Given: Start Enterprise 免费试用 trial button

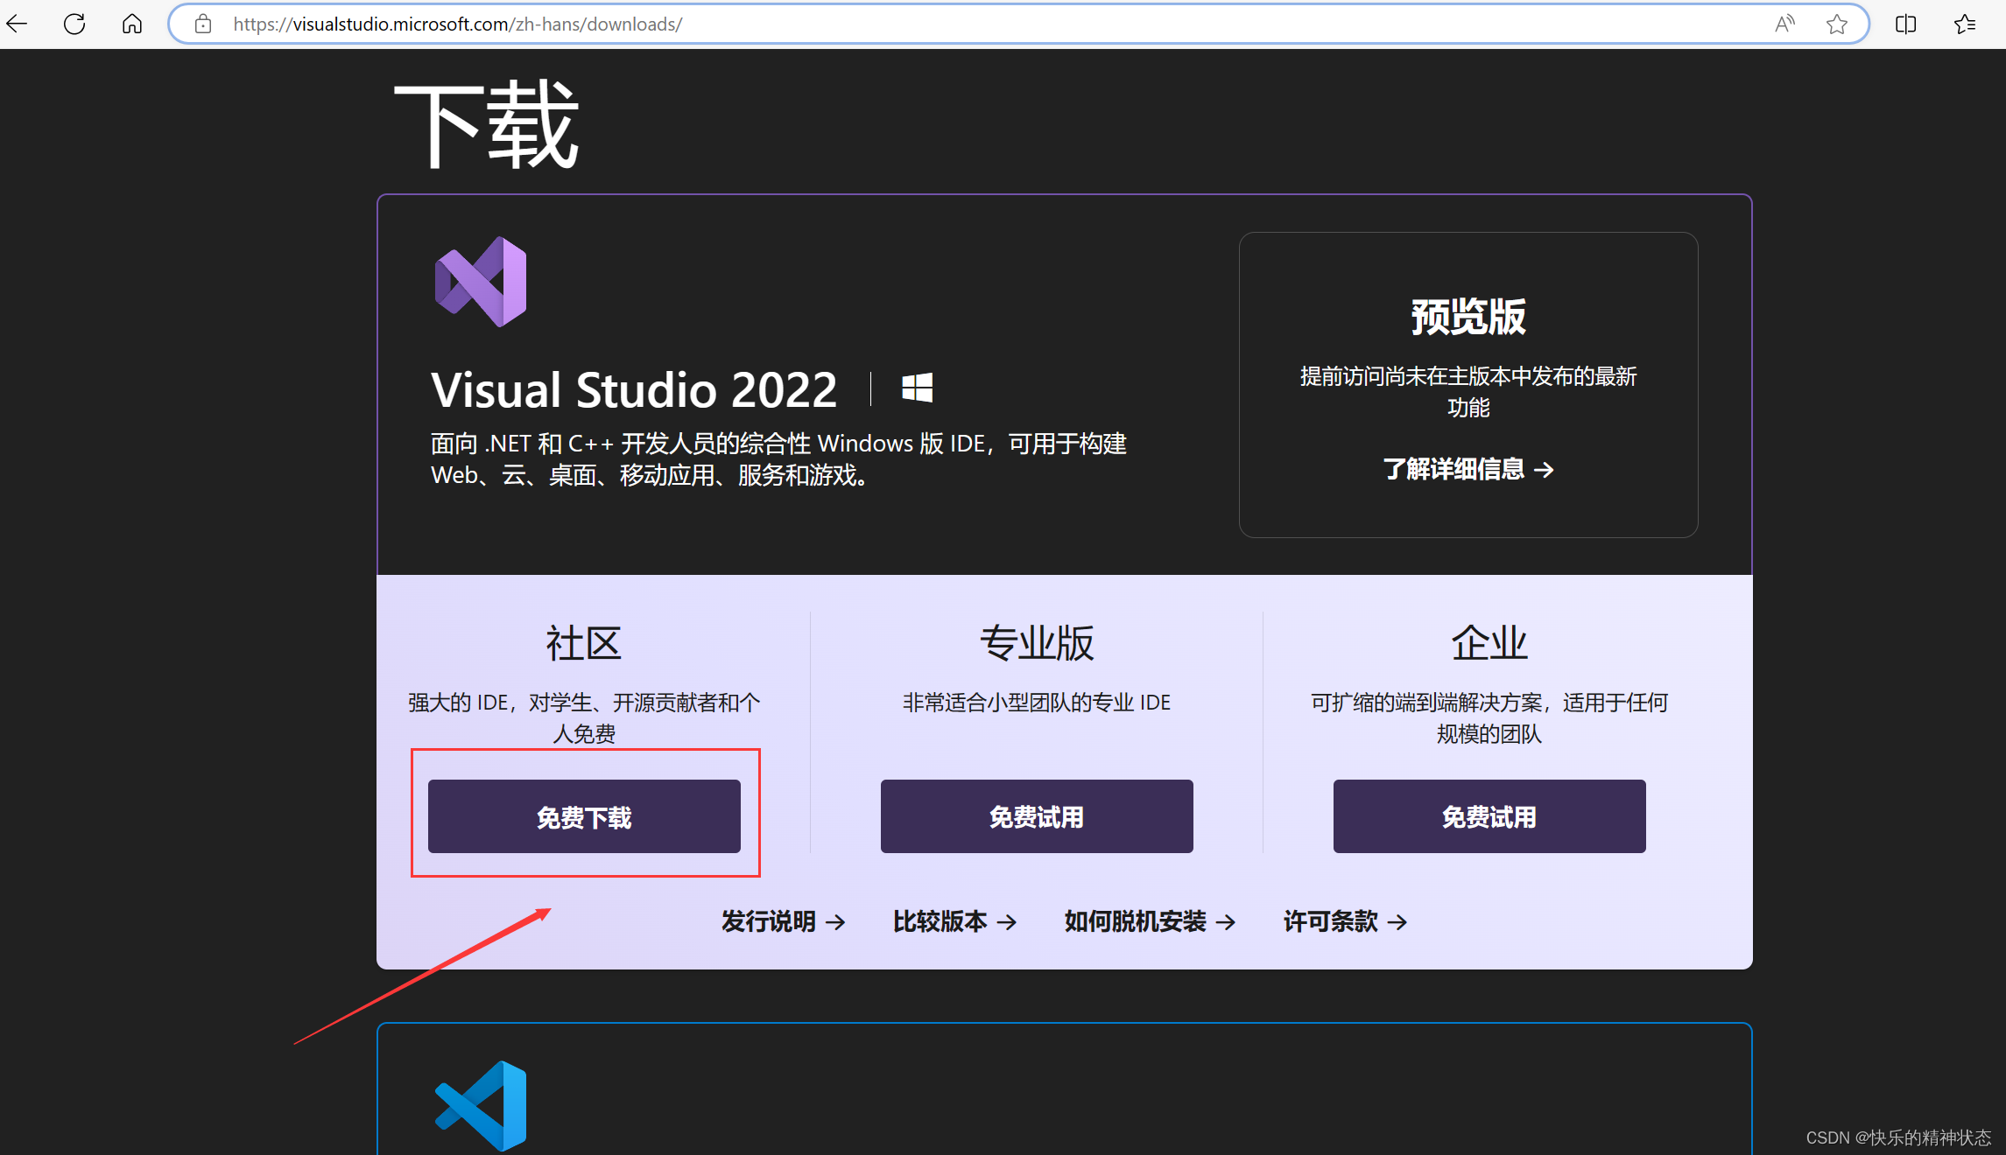Looking at the screenshot, I should (x=1489, y=816).
